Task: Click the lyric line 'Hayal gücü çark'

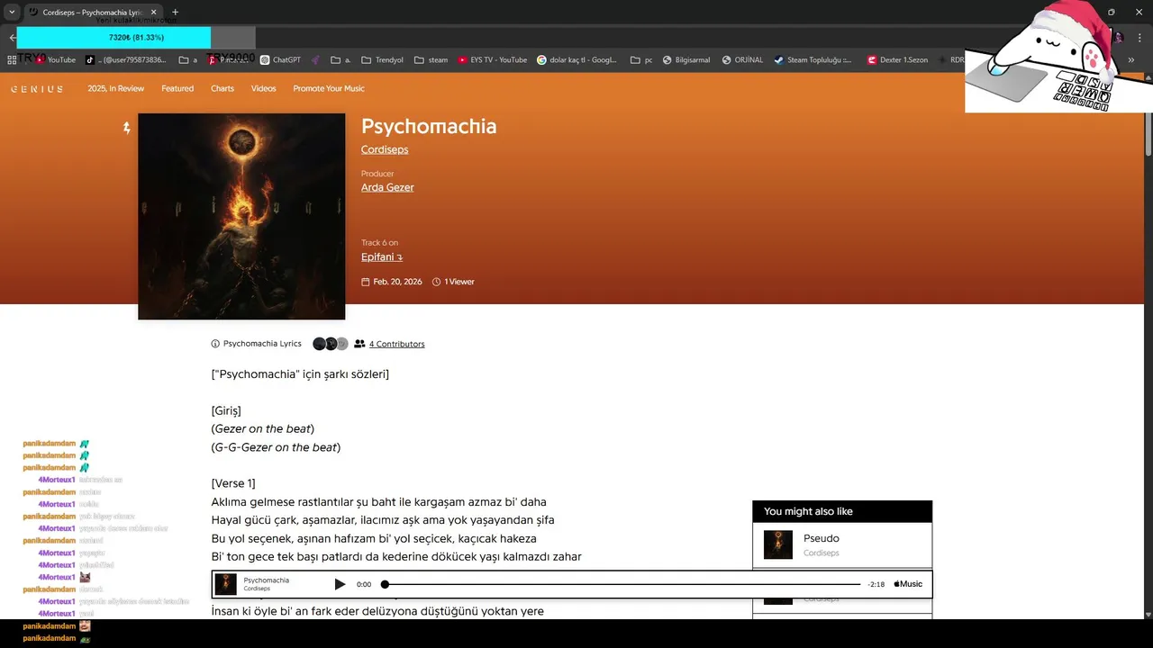Action: (383, 520)
